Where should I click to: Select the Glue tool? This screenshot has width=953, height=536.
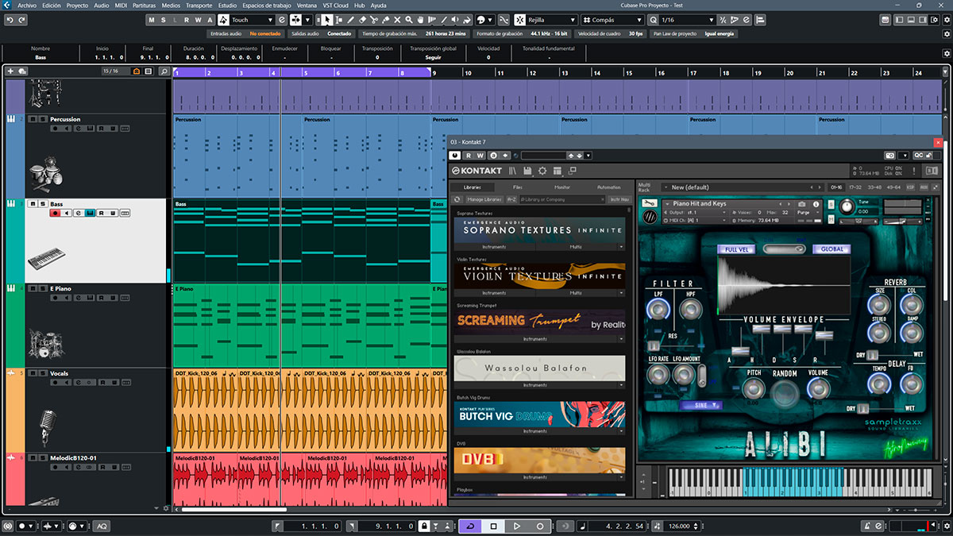(385, 20)
